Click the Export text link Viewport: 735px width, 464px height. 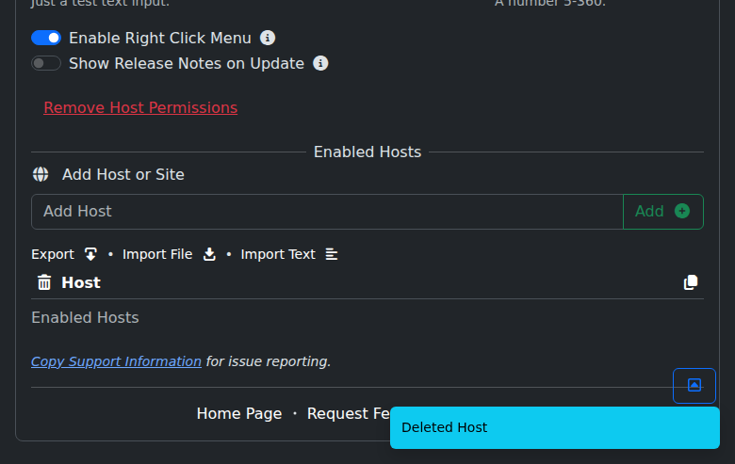coord(53,254)
